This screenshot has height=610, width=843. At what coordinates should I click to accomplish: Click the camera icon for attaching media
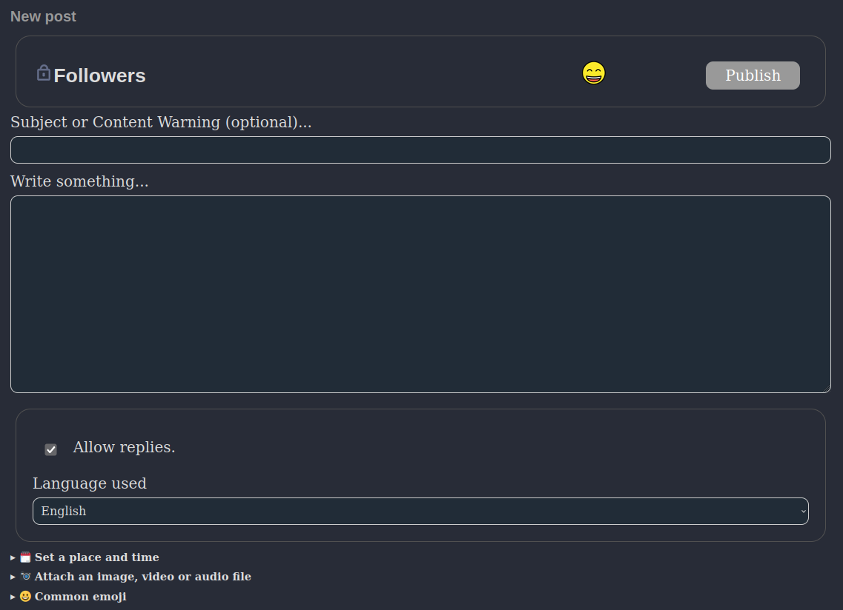[x=24, y=576]
